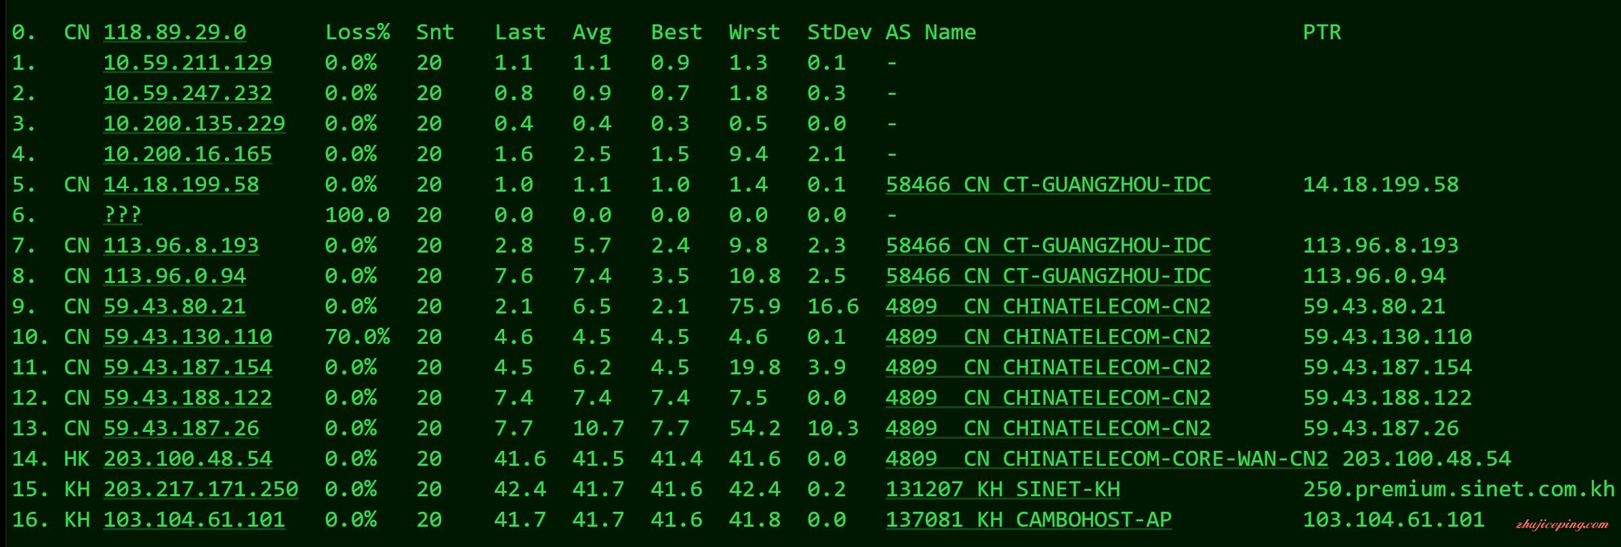The width and height of the screenshot is (1621, 547).
Task: Click the ??? unknown hop entry
Action: point(123,215)
